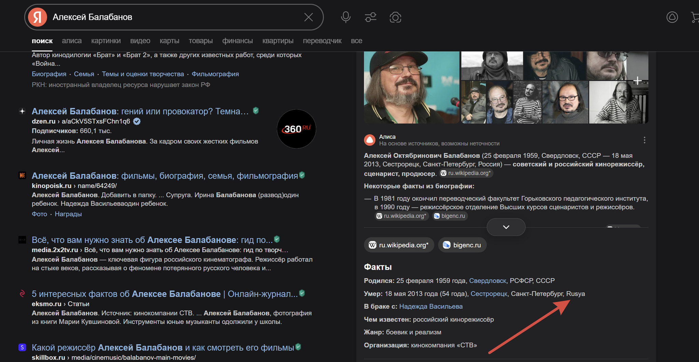The height and width of the screenshot is (362, 699).
Task: Switch to the картинки tab
Action: [106, 41]
